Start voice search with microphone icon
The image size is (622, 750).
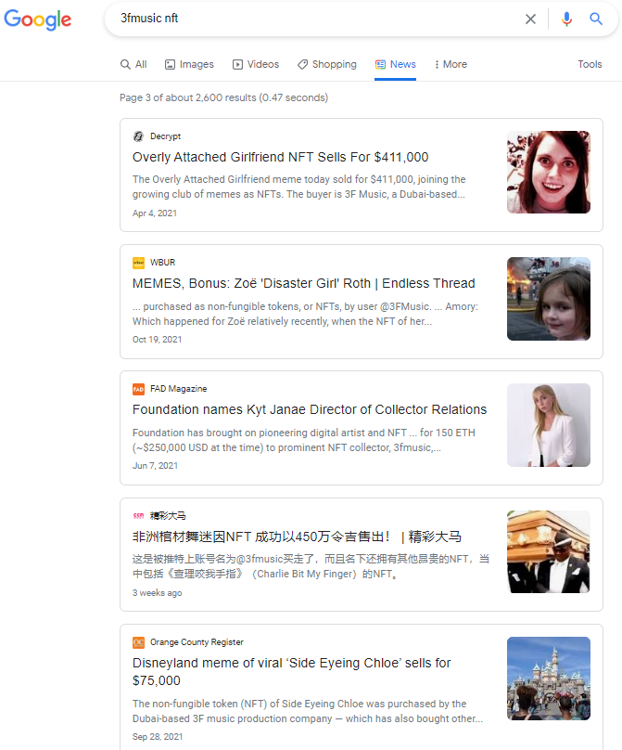coord(566,19)
